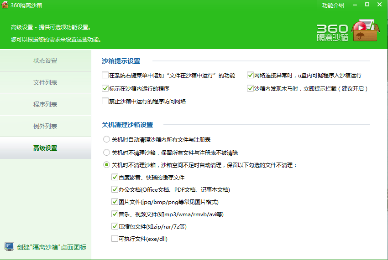Select 关机时不清理沙箱，保留所有文件 radio
The height and width of the screenshot is (260, 388).
(106, 153)
